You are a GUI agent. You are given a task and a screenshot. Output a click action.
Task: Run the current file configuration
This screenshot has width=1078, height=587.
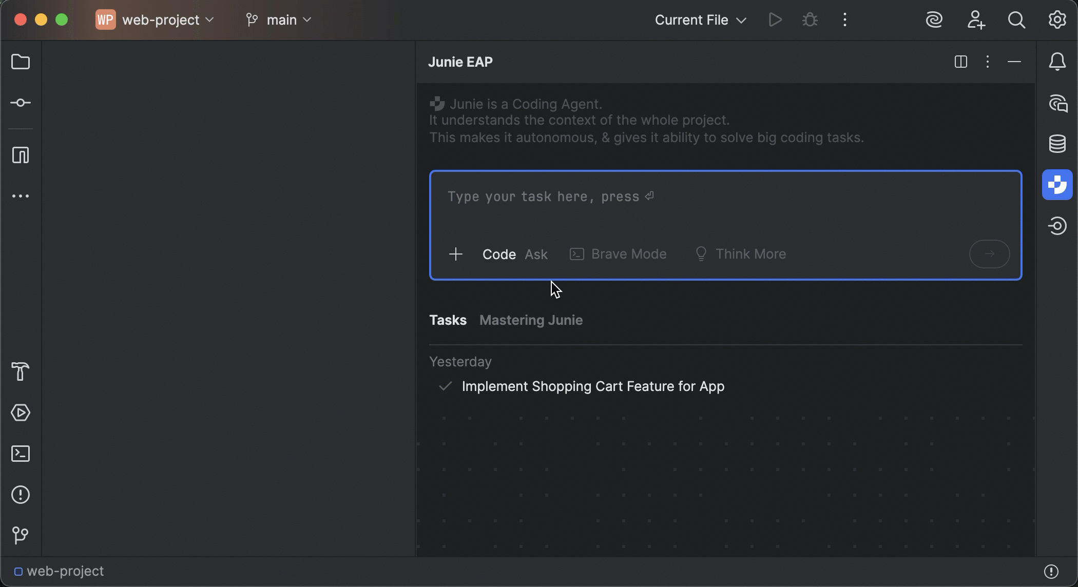tap(775, 19)
